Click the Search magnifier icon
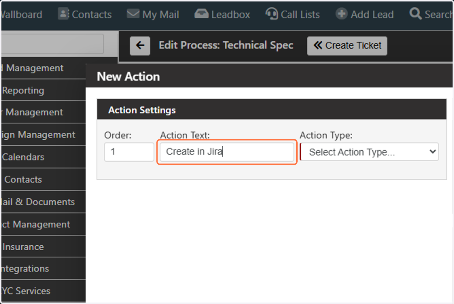 (x=415, y=14)
